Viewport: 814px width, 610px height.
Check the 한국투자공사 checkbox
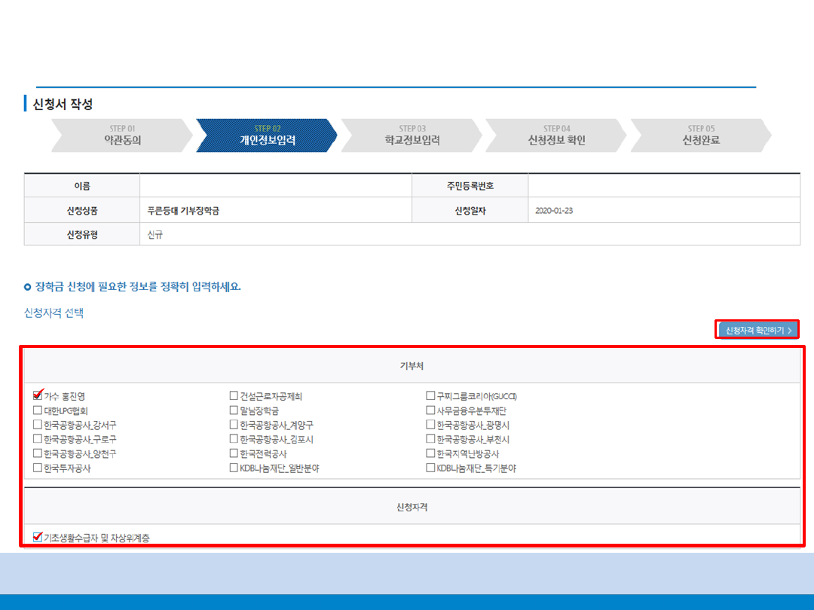[38, 468]
